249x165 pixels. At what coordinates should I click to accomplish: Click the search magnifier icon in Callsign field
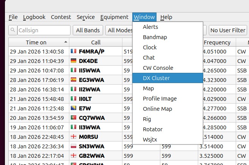click(x=13, y=30)
